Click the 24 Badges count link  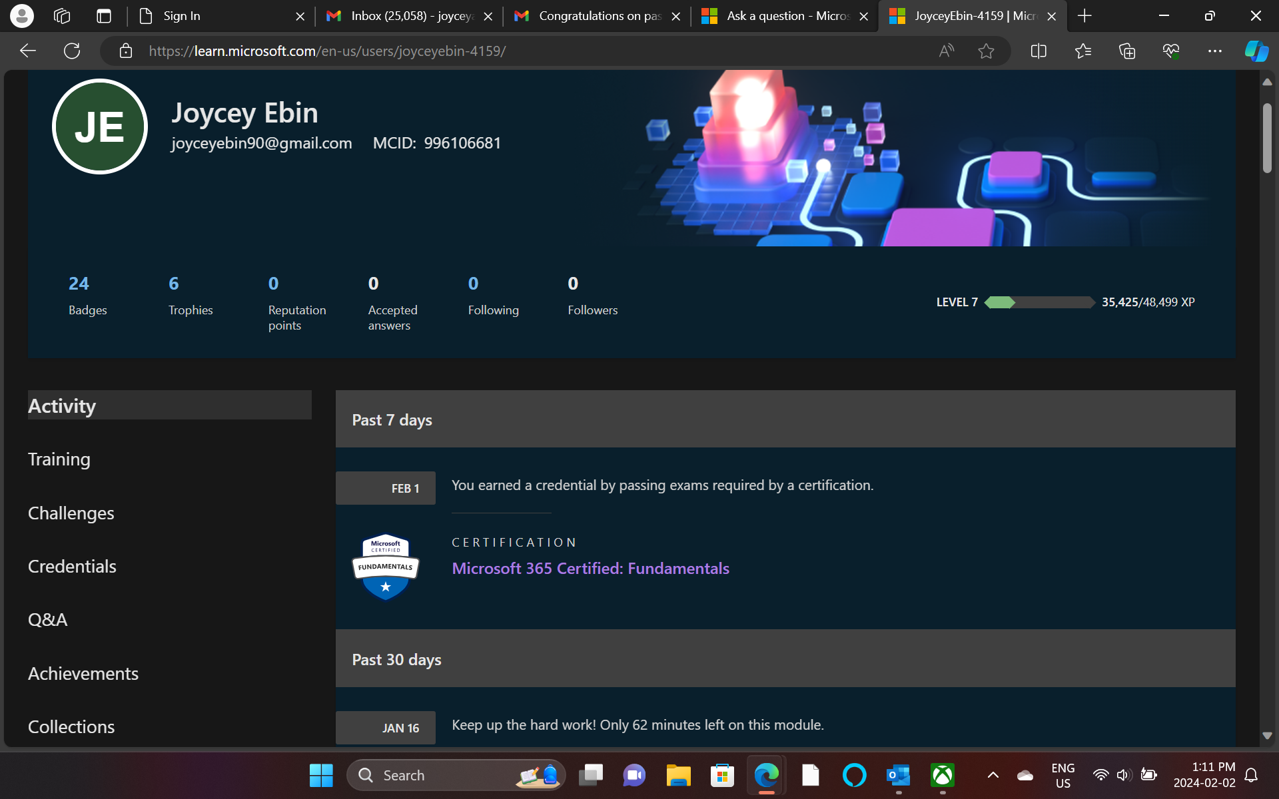coord(79,284)
